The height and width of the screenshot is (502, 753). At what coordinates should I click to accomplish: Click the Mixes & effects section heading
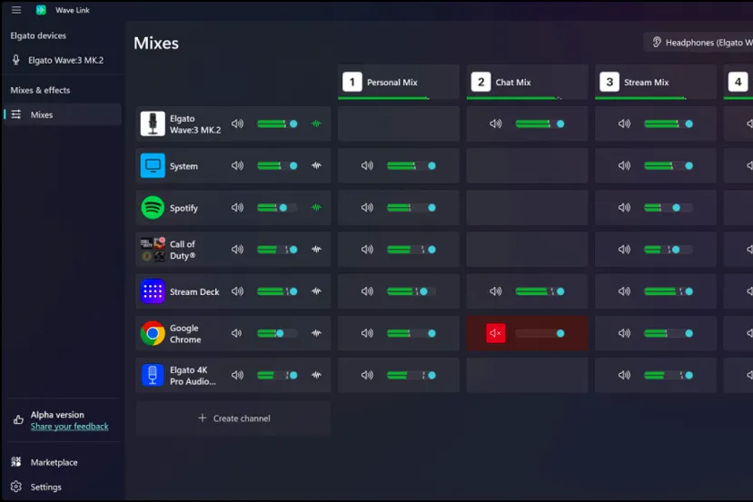(x=40, y=90)
